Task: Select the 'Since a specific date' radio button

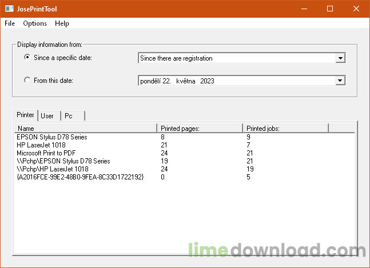Action: [x=27, y=58]
